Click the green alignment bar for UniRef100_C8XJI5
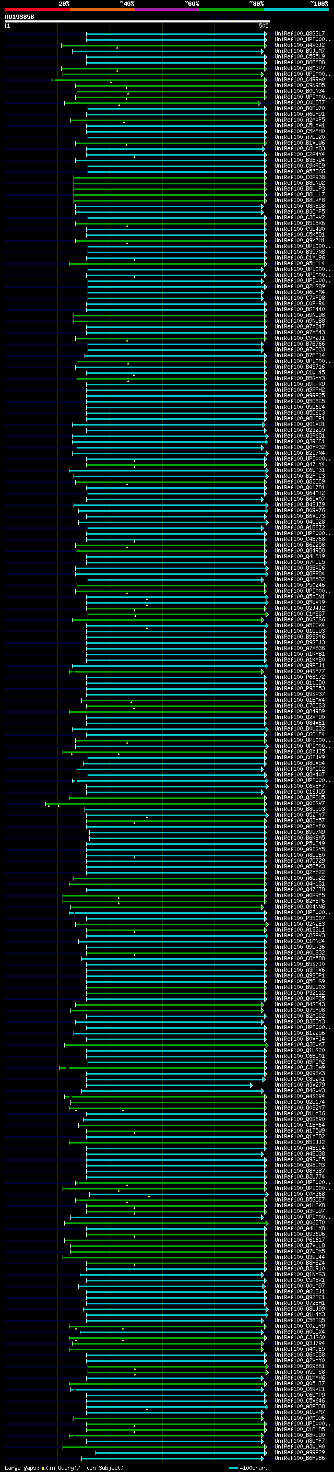Image resolution: width=334 pixels, height=1472 pixels. coord(164,751)
